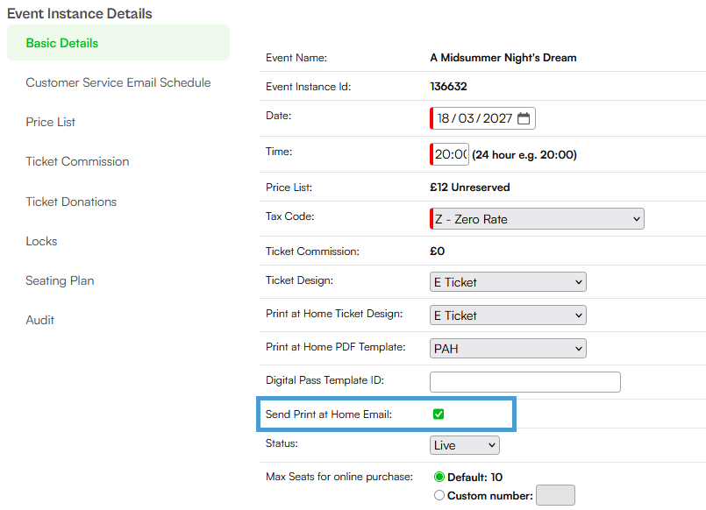This screenshot has height=510, width=706.
Task: Open Print at Home PDF Template dropdown
Action: click(508, 349)
